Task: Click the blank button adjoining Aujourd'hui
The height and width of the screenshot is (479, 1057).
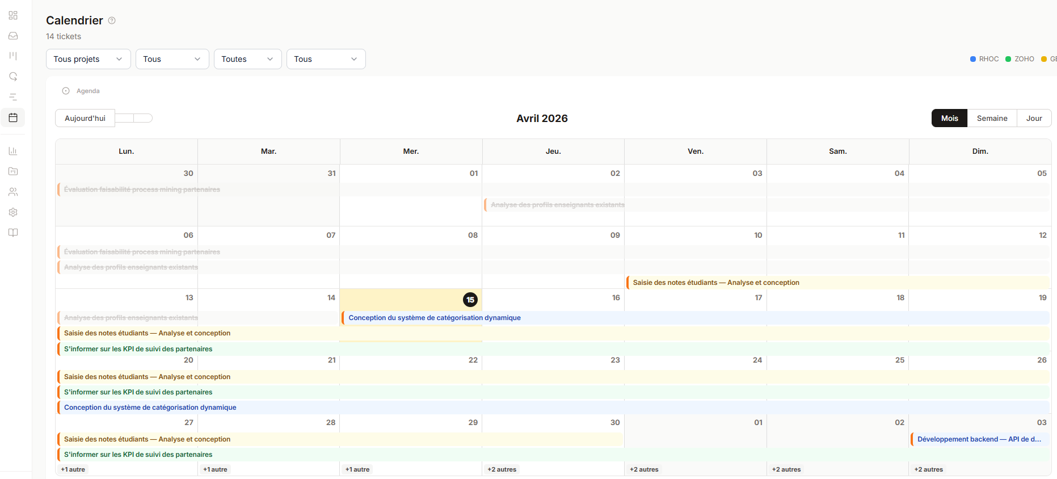Action: [124, 118]
